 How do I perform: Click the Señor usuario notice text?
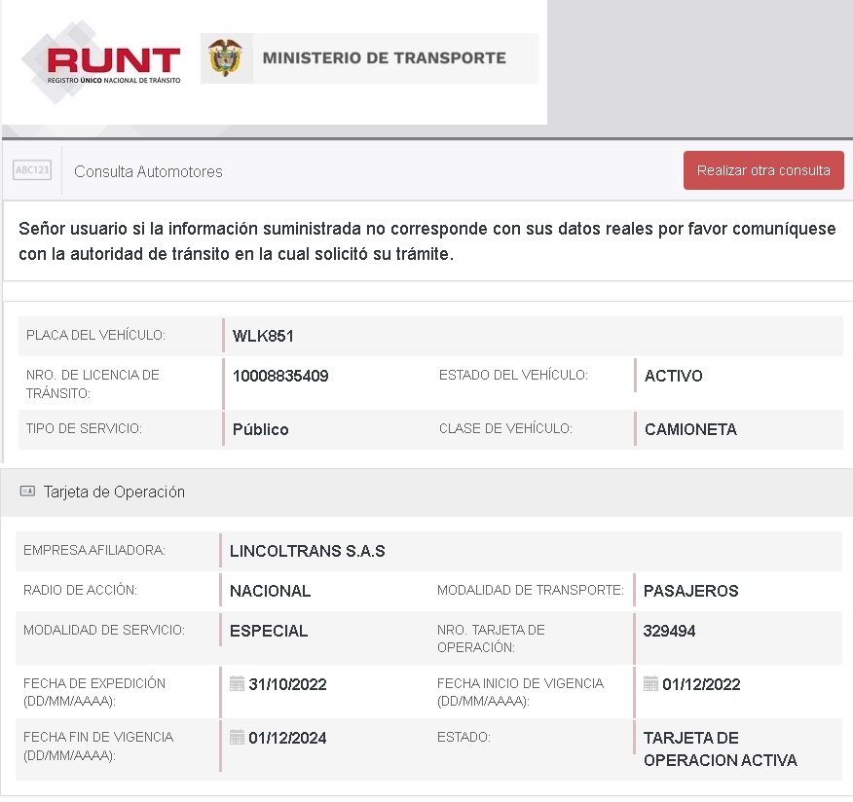click(426, 240)
